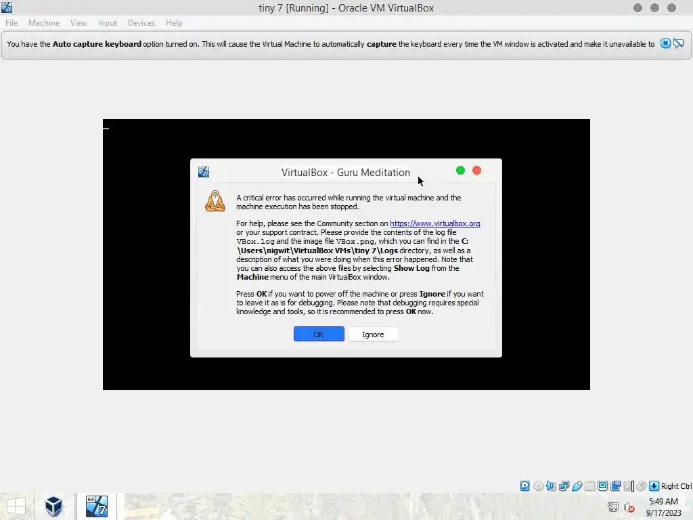Click the network adapters status icon
Viewport: 693px width, 520px height.
564,486
